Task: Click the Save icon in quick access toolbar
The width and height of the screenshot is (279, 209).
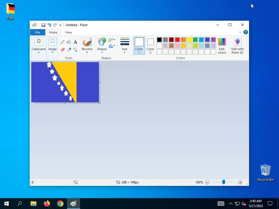Action: (43, 25)
